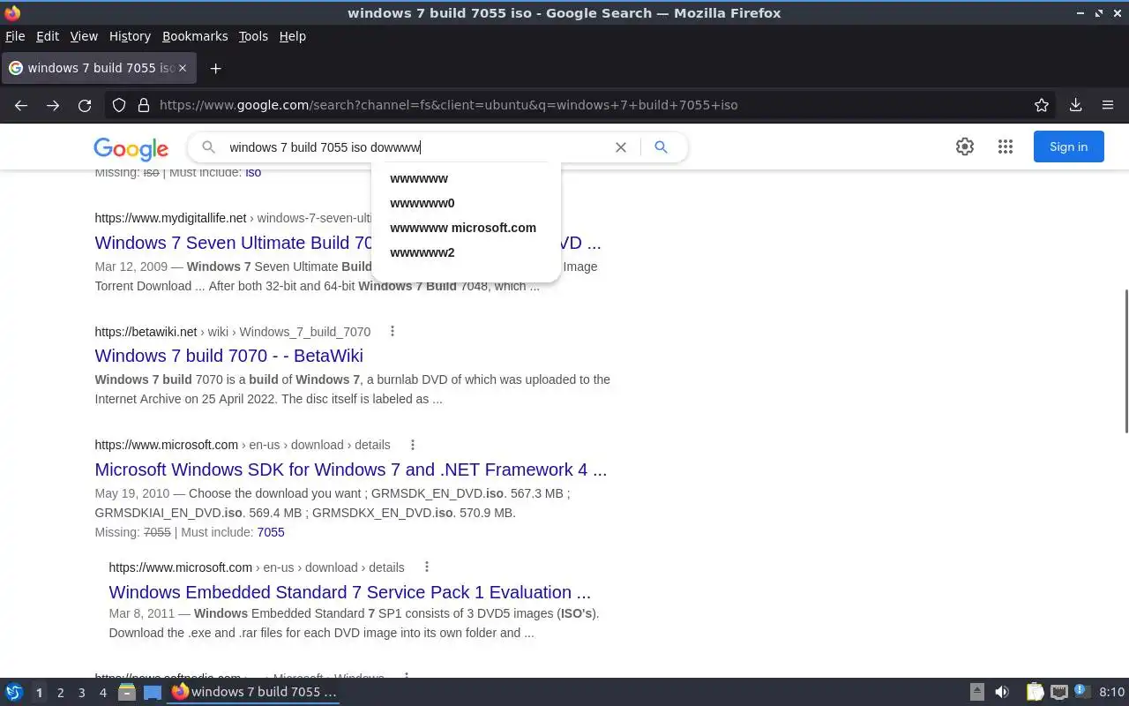
Task: Go forward with the Forward arrow
Action: [53, 105]
